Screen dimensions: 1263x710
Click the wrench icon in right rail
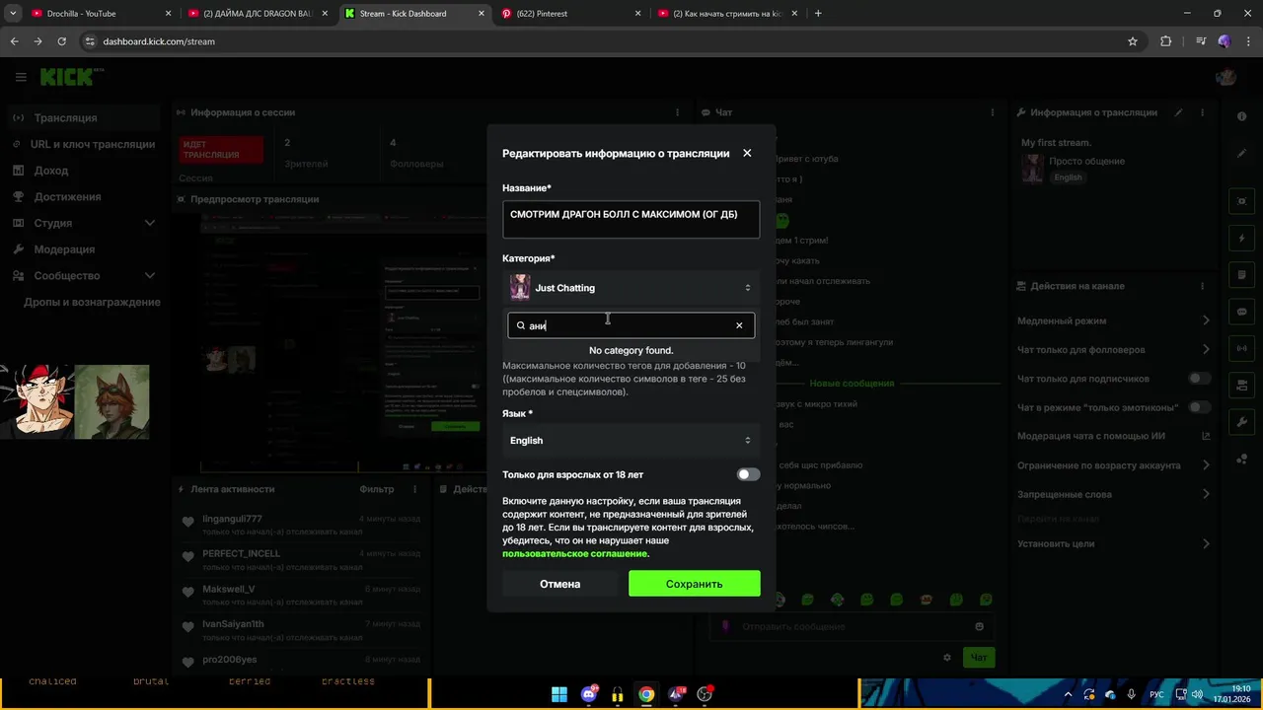tap(1241, 422)
